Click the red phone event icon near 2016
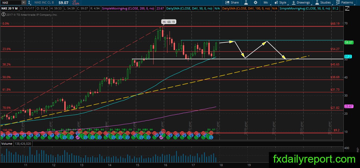Screen dimensions: 360x168 [163, 131]
